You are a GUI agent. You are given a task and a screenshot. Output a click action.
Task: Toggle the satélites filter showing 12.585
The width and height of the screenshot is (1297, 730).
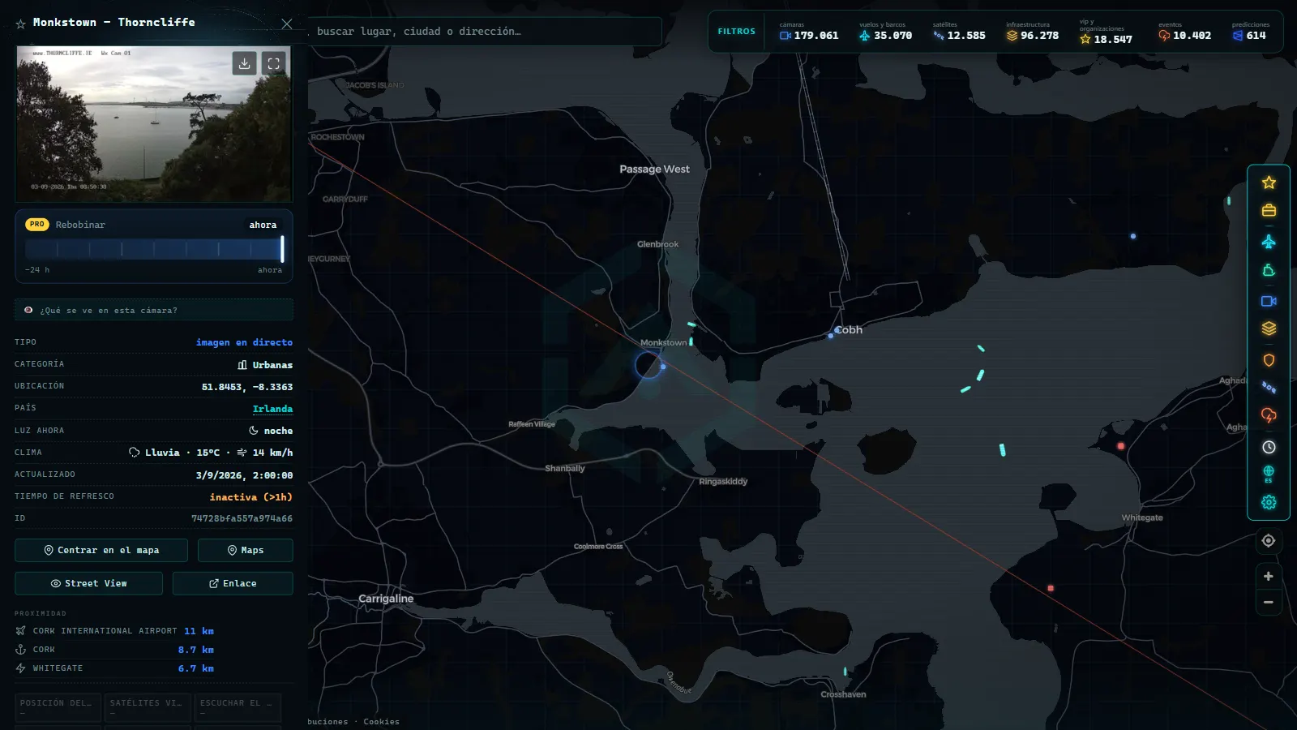coord(959,32)
